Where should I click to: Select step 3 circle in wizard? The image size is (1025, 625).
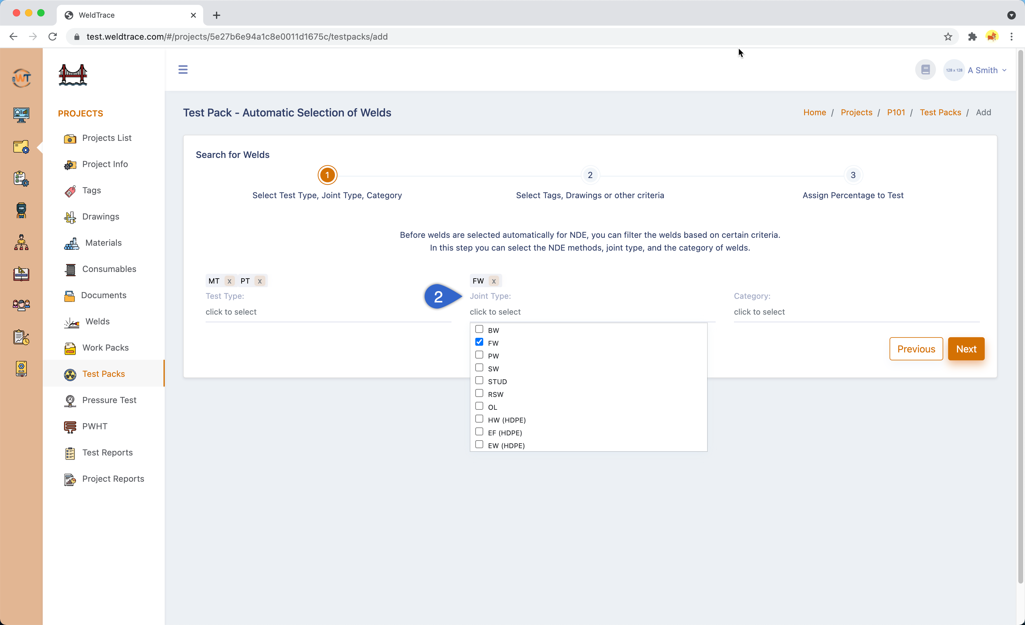pyautogui.click(x=853, y=175)
